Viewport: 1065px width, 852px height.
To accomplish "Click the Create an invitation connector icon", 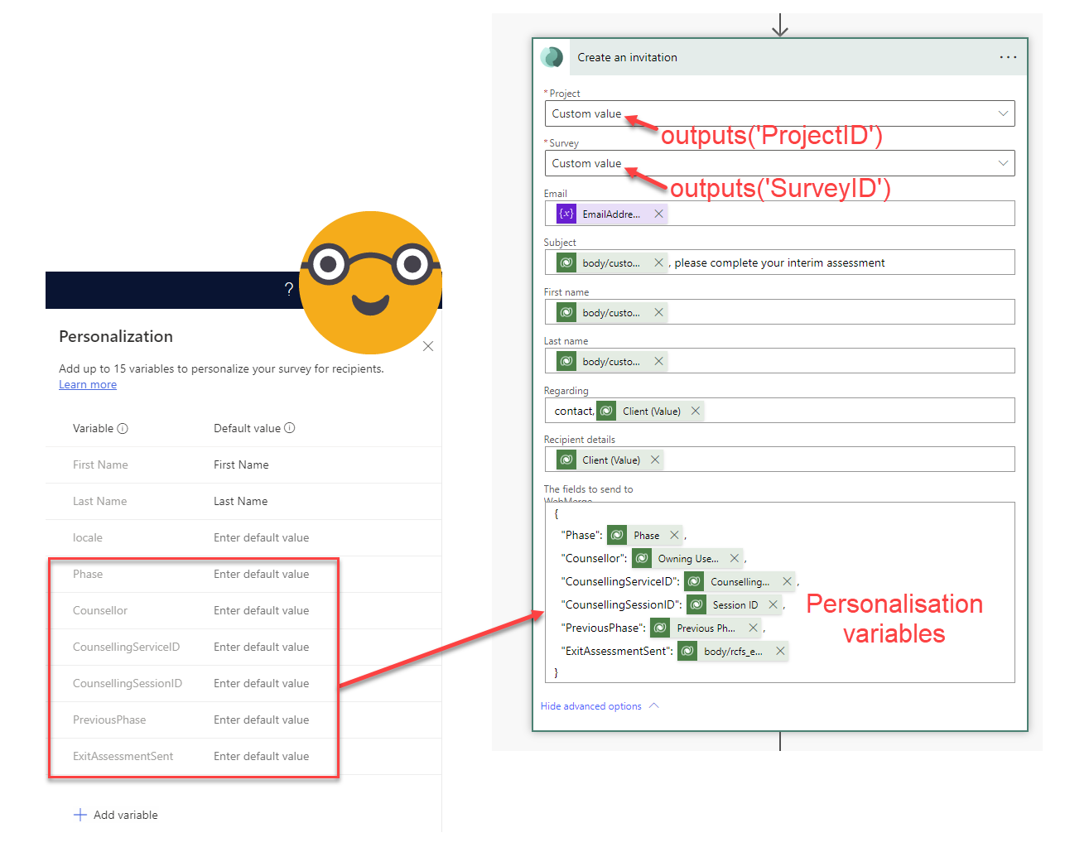I will point(552,57).
